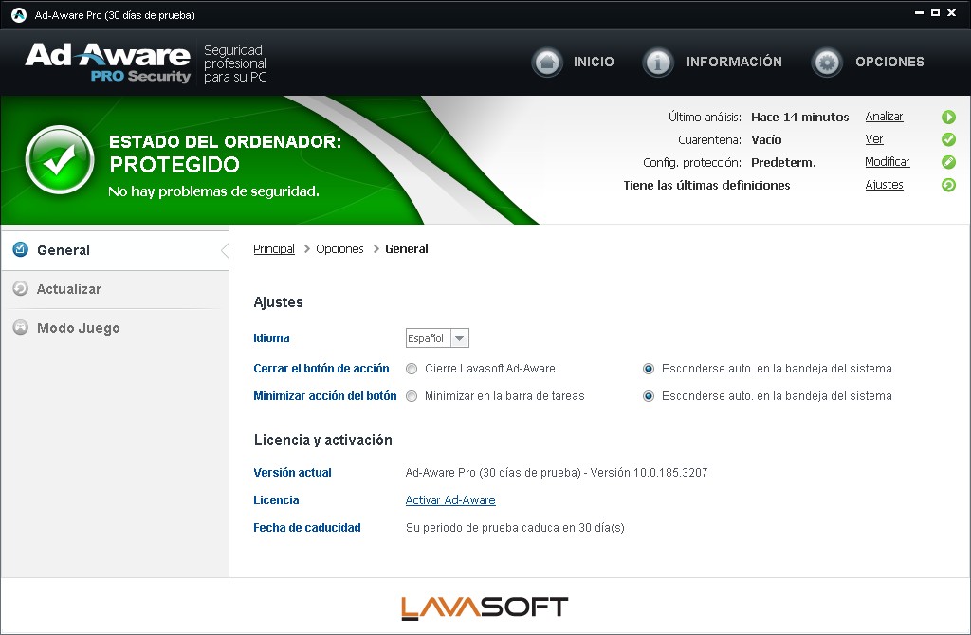
Task: Click the Ad-Aware PRO Security logo
Action: (x=108, y=63)
